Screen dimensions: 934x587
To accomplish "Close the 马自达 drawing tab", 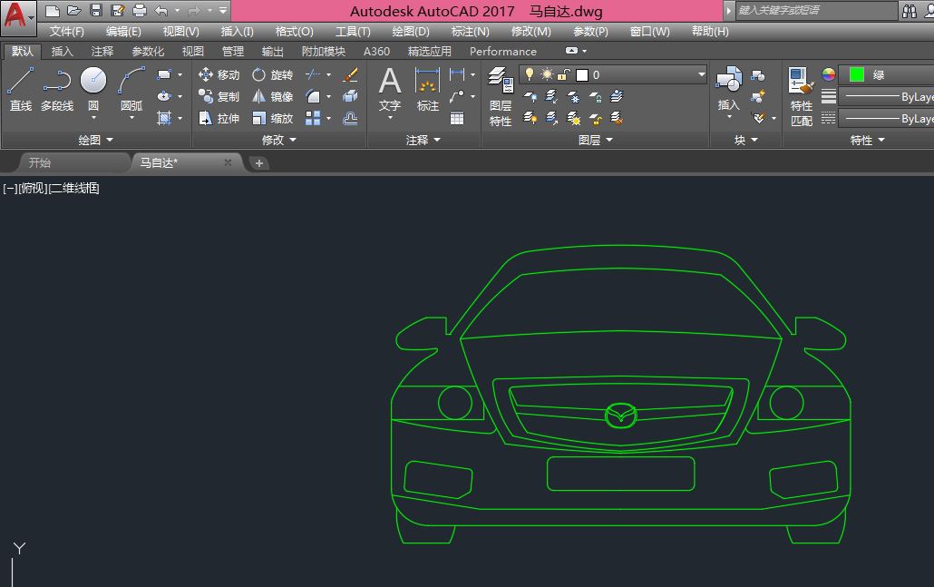I will (x=228, y=162).
